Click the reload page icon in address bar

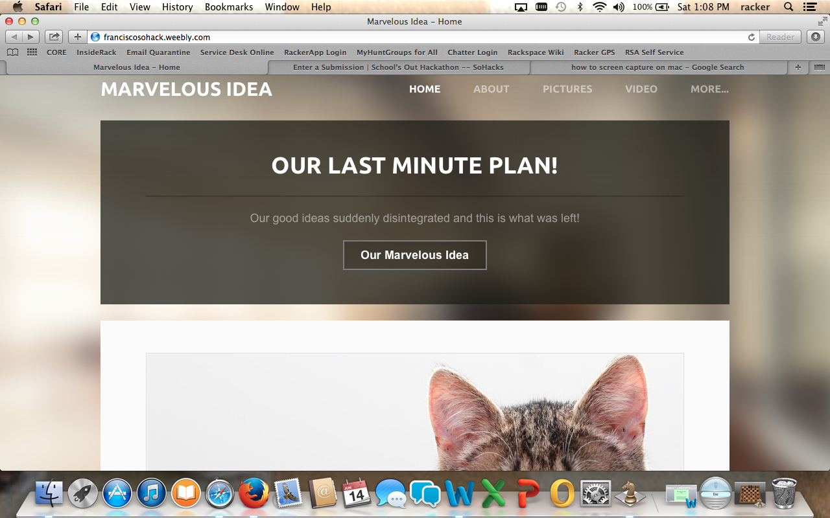752,37
